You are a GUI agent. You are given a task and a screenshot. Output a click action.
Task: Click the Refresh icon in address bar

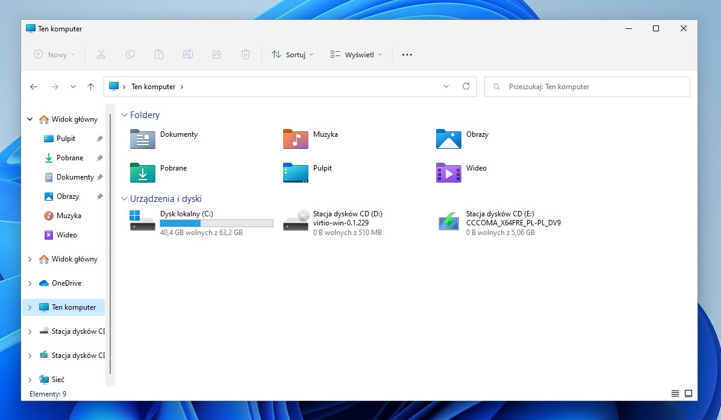coord(466,86)
